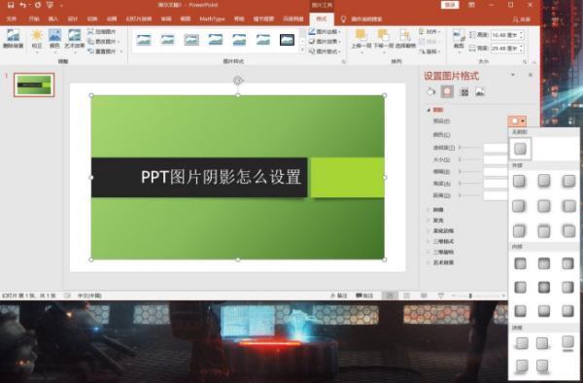Screen dimensions: 583x383
Task: Open the 对齐 align dropdown
Action: 429,32
